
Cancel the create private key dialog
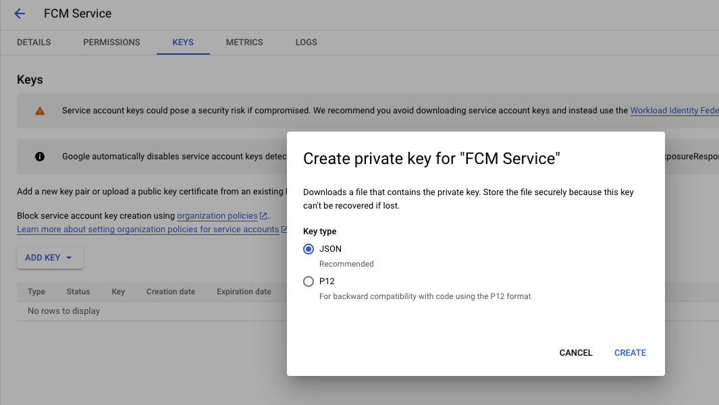[x=576, y=353]
